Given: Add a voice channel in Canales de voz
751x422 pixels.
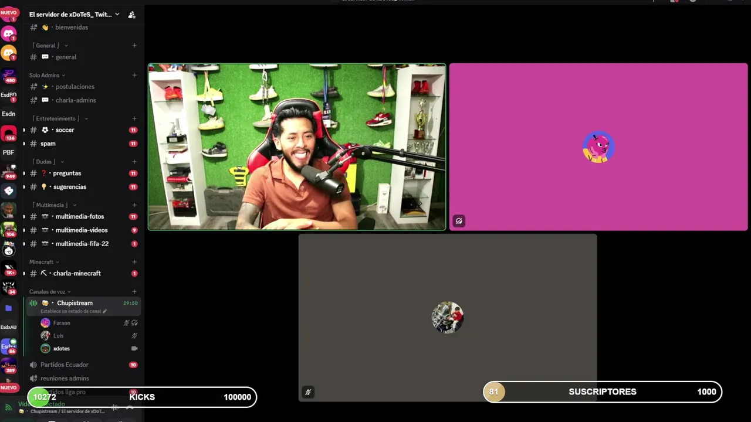Looking at the screenshot, I should pos(134,291).
